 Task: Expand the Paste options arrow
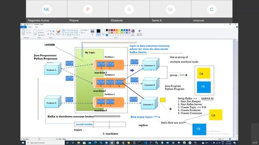(x=23, y=35)
